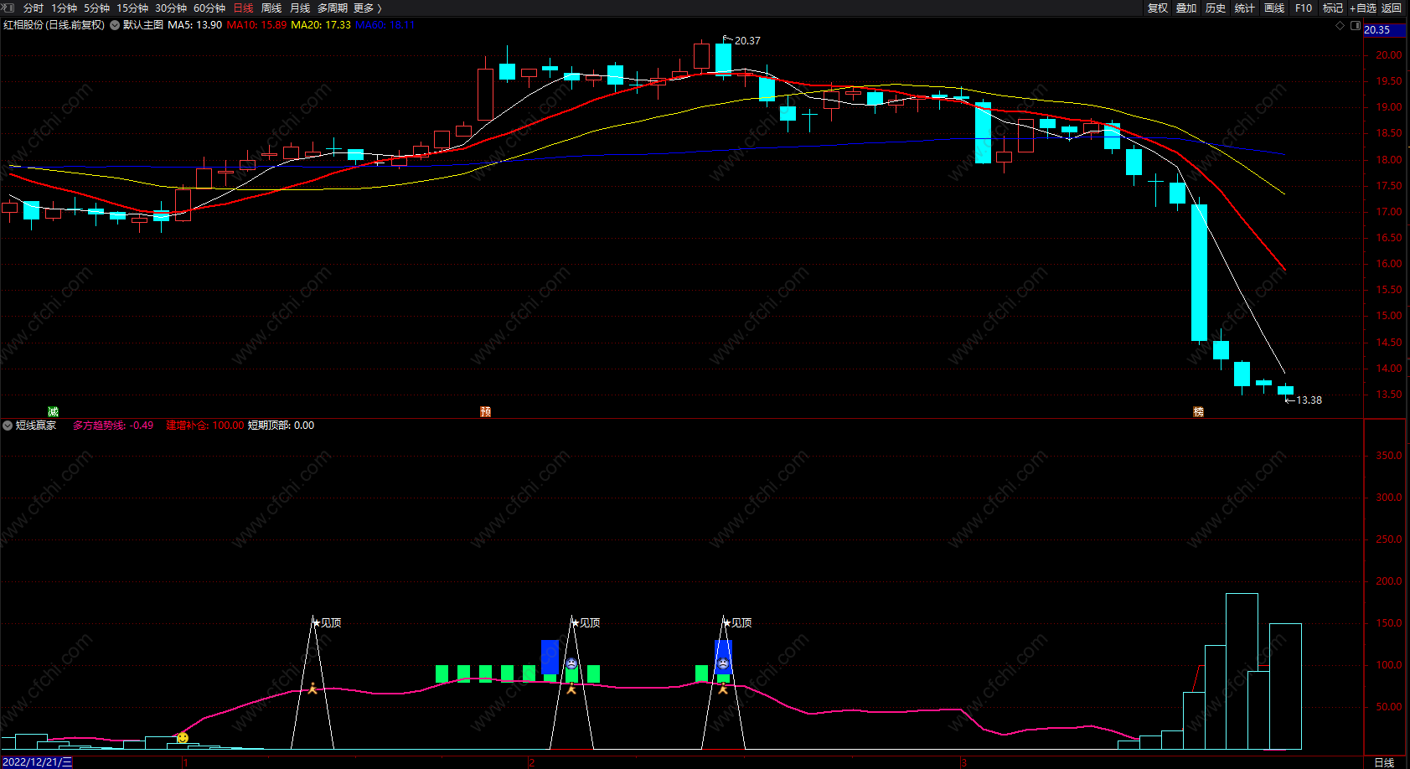Click the orange 榜 marker icon
The height and width of the screenshot is (769, 1410).
click(1198, 411)
